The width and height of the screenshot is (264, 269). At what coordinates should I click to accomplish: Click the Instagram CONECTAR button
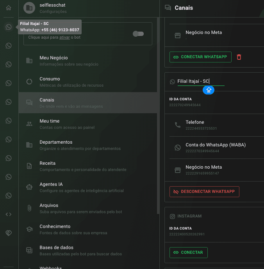click(189, 253)
